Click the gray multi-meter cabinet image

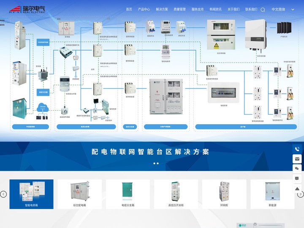click(x=166, y=97)
